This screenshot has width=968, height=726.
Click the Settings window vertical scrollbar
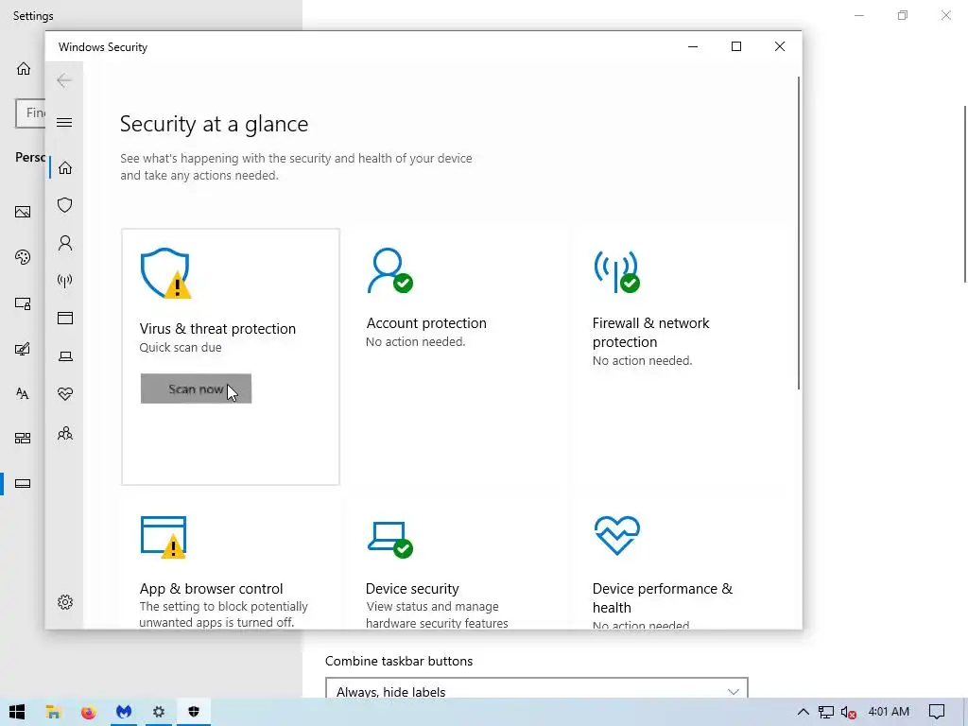(x=965, y=193)
